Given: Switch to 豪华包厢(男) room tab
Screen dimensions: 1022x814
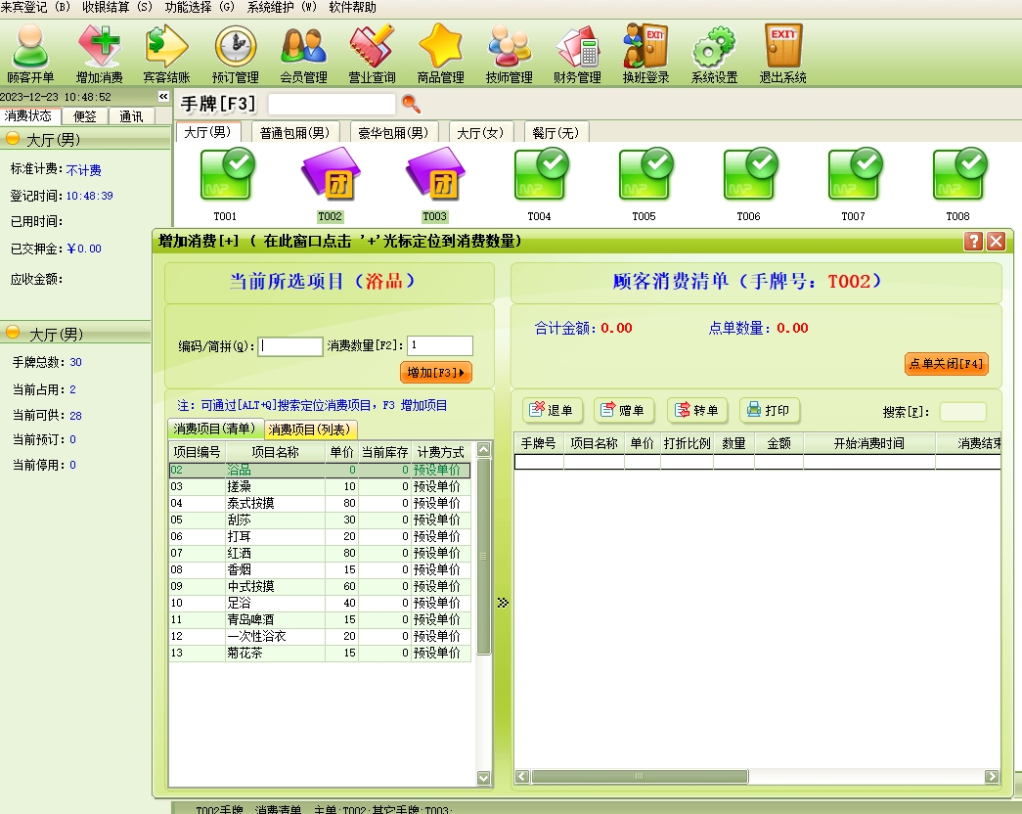Looking at the screenshot, I should point(392,132).
